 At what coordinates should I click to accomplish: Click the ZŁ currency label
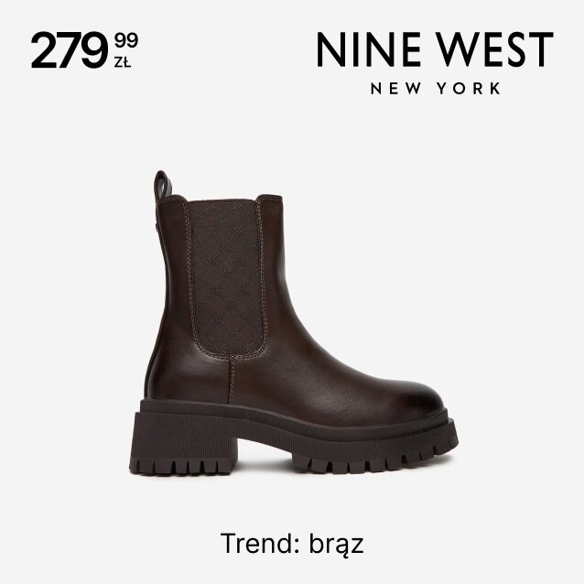coord(123,62)
